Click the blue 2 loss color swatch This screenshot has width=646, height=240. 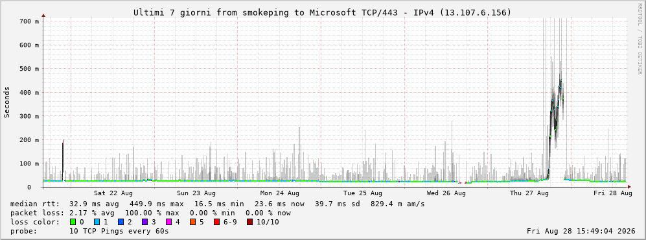pos(122,222)
